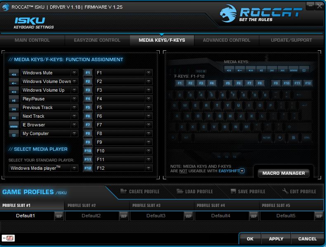Expand the Play/Pause assignment dropdown
The image size is (326, 247).
pos(74,99)
